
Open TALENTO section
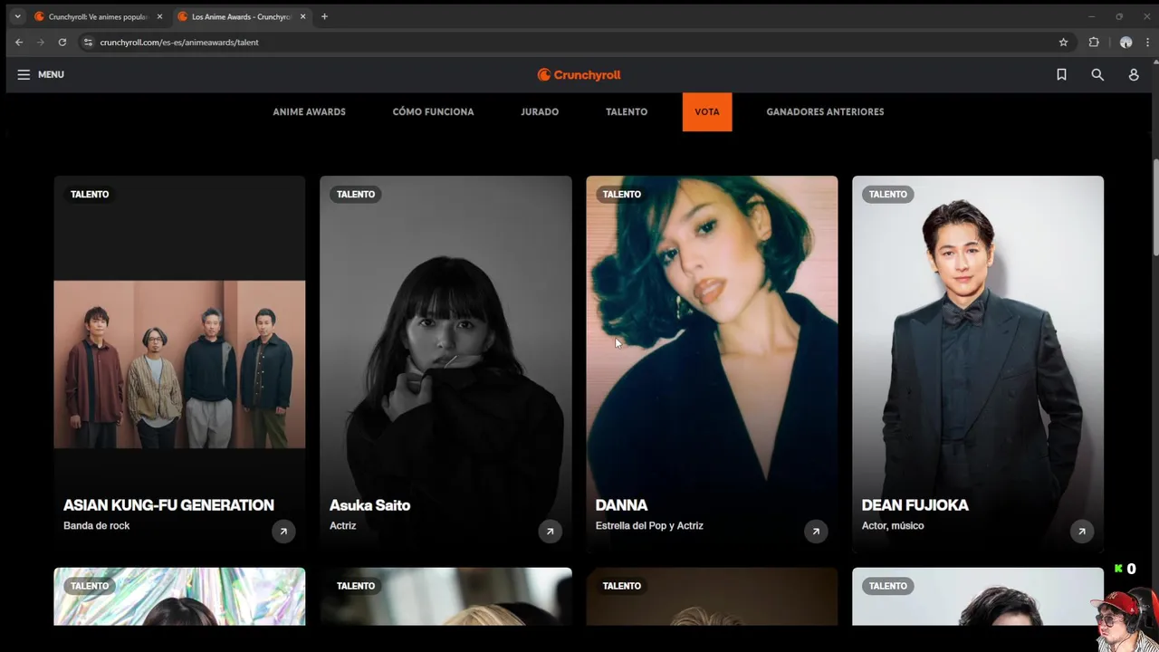[627, 111]
